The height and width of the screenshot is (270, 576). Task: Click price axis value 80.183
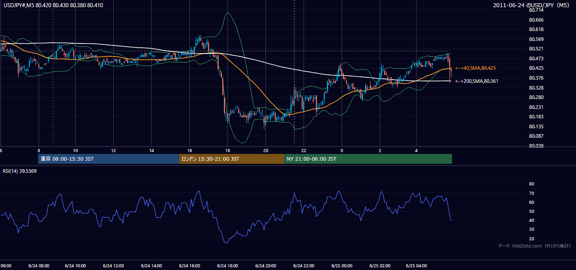pos(536,117)
